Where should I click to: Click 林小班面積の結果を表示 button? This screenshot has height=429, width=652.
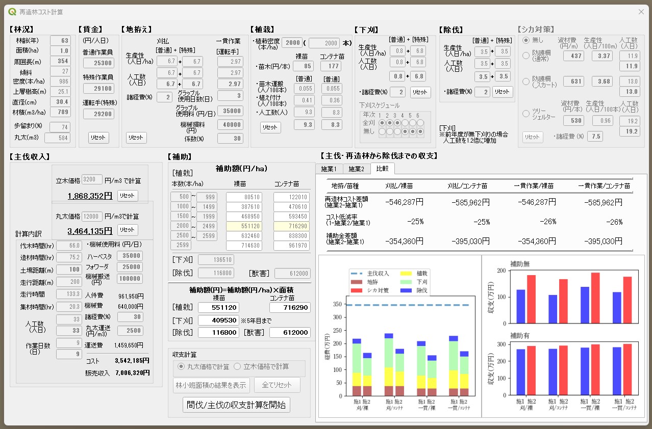(x=212, y=385)
